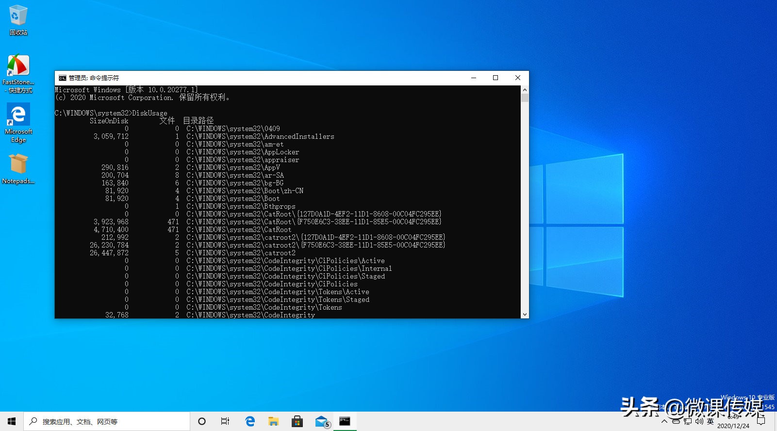Image resolution: width=777 pixels, height=431 pixels.
Task: Click the CiPolicies\Internal path line
Action: click(x=289, y=268)
